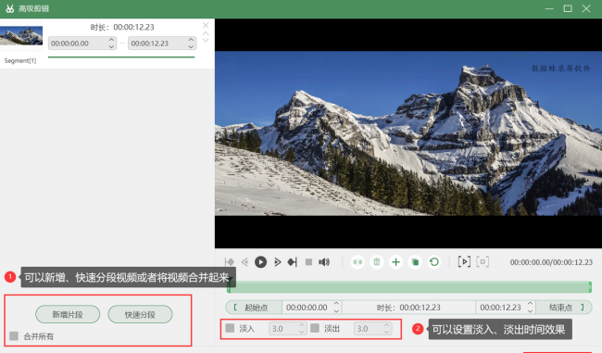Delete segment using trash icon

click(377, 262)
